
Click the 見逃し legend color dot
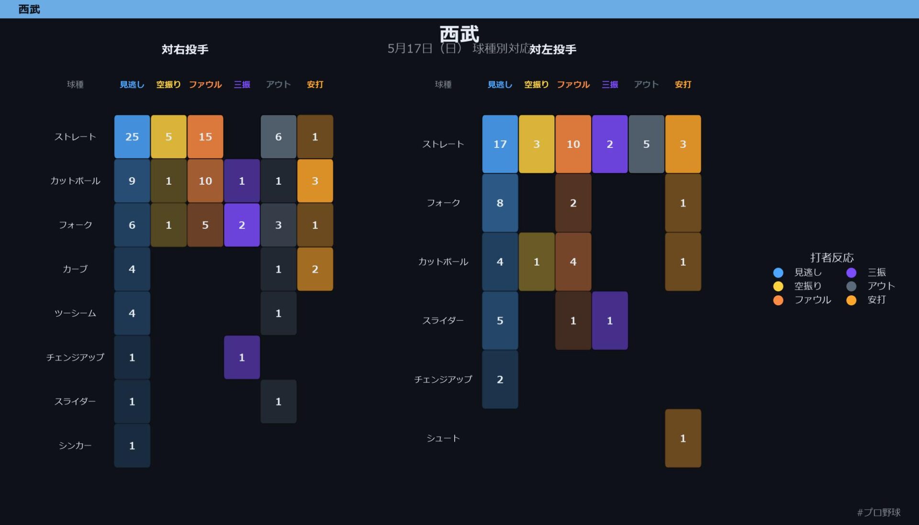[x=778, y=272]
